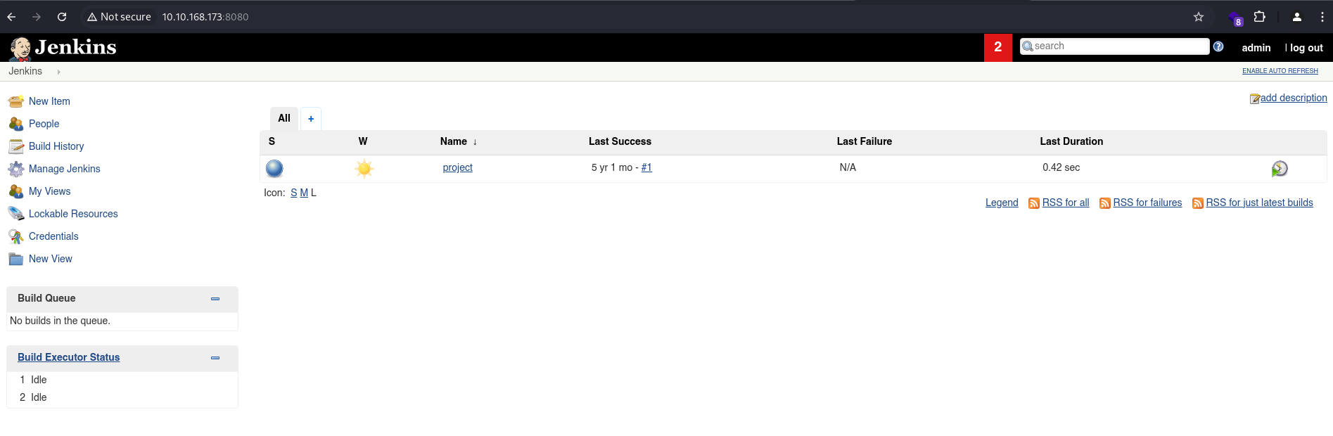Expand the Jenkins breadcrumb arrow menu
Viewport: 1333px width, 436px height.
coord(59,72)
